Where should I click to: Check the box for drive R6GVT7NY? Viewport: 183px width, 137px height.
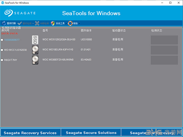(x=2, y=60)
